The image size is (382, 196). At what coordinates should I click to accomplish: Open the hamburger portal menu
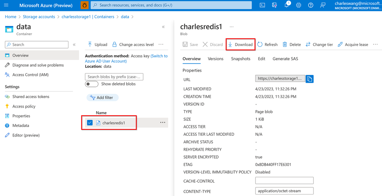click(7, 5)
